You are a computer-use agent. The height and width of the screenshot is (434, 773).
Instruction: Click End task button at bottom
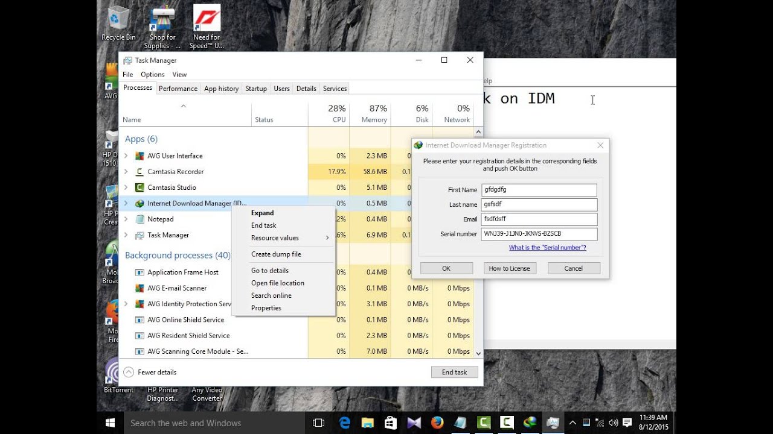coord(454,373)
